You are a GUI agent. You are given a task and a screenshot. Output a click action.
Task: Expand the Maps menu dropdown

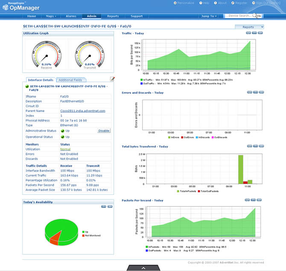(51, 16)
